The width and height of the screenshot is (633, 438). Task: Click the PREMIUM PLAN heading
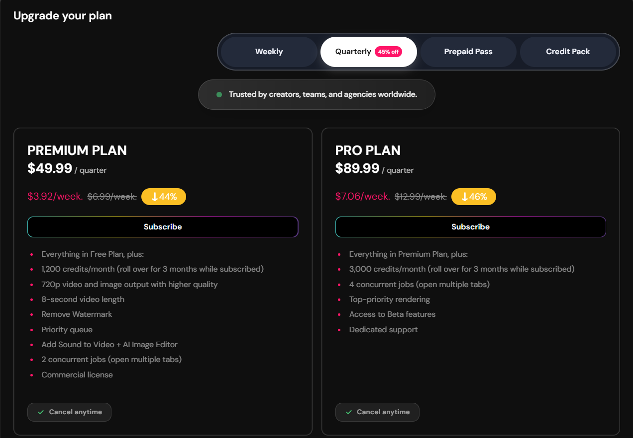coord(77,150)
